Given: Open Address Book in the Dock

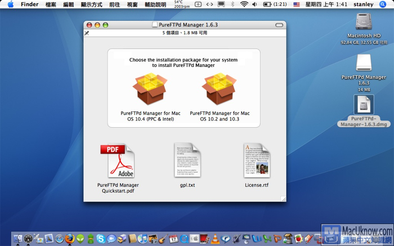Looking at the screenshot, I should (x=132, y=239).
